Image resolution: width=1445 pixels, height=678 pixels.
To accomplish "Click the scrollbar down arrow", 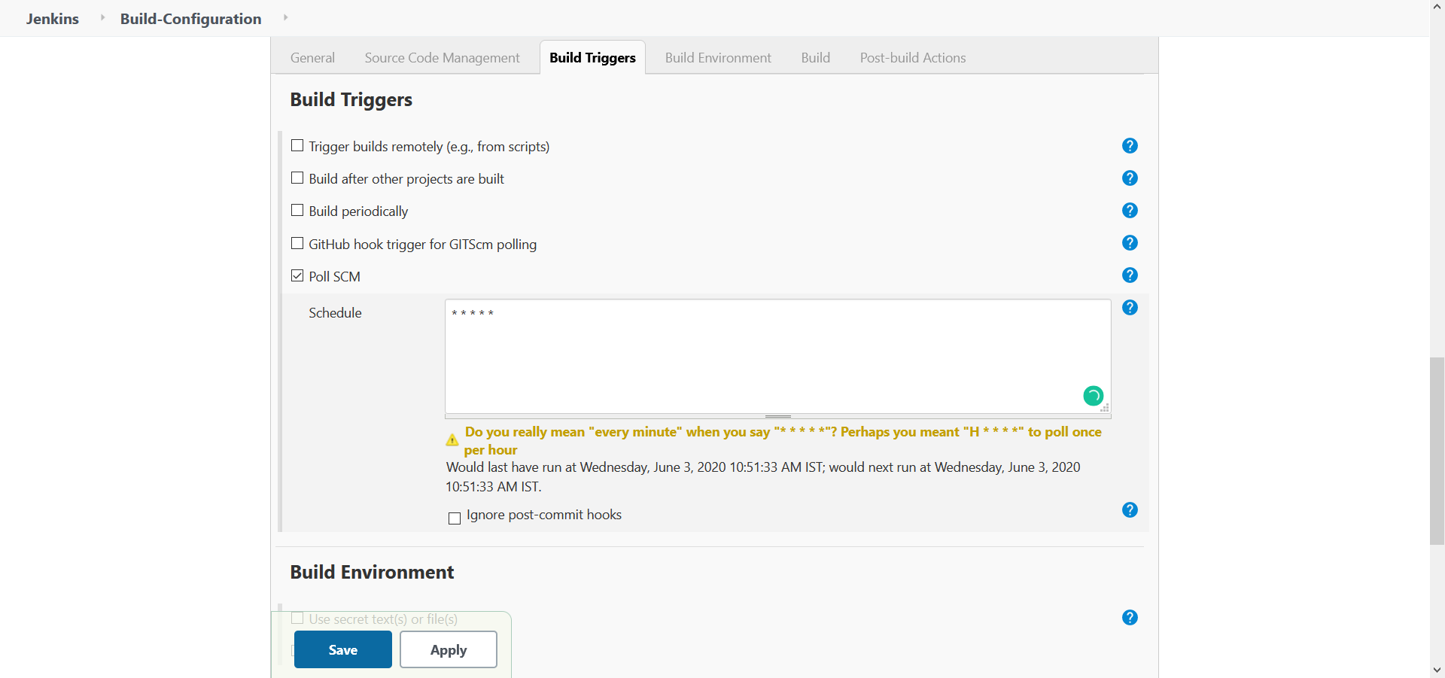I will [1437, 670].
